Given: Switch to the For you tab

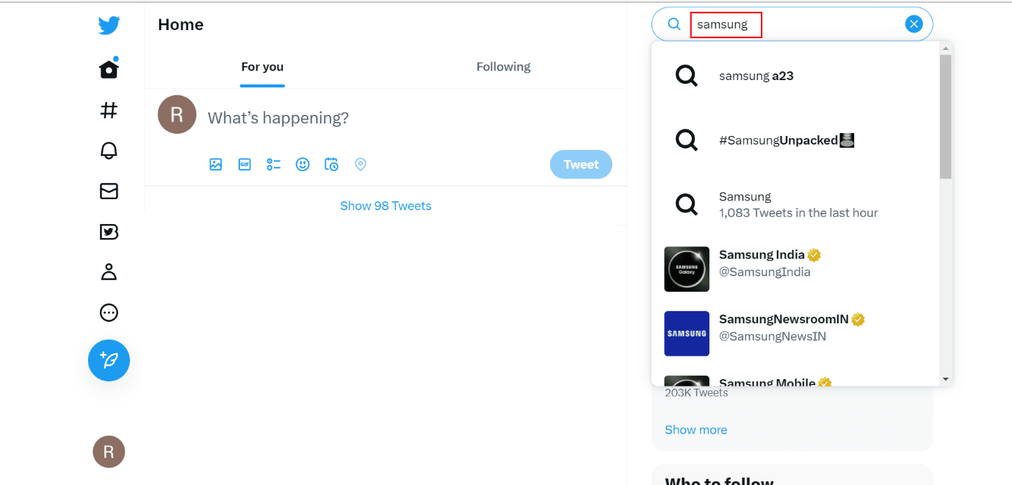Looking at the screenshot, I should [x=262, y=67].
